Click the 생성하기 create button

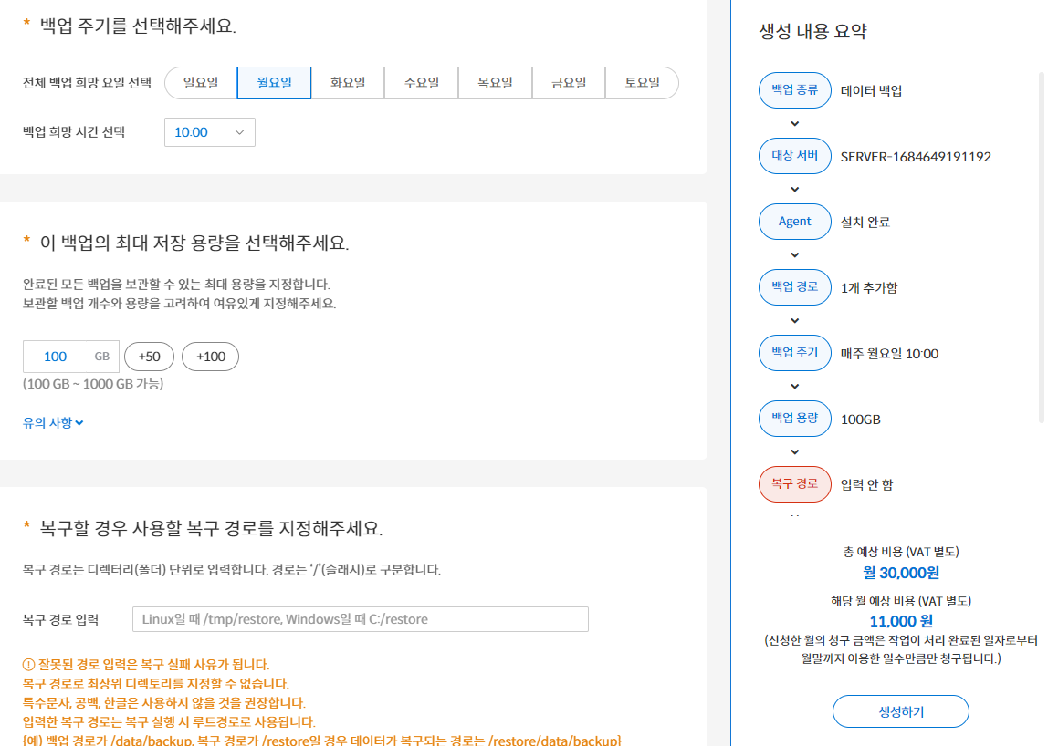(x=901, y=712)
